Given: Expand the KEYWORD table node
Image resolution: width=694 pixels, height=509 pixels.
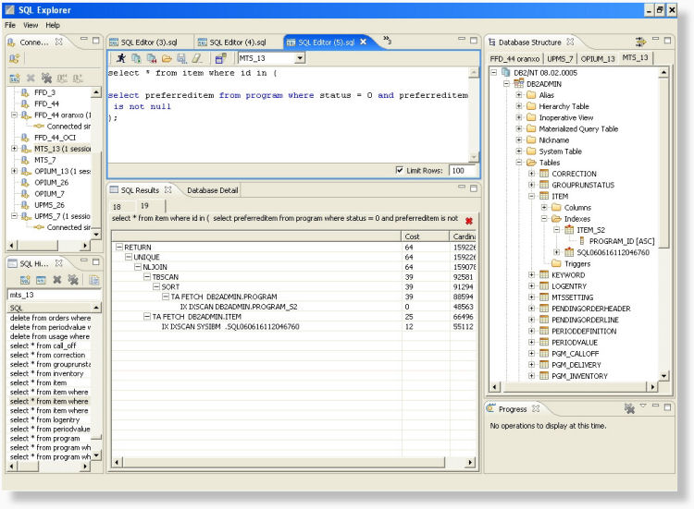Looking at the screenshot, I should point(532,274).
